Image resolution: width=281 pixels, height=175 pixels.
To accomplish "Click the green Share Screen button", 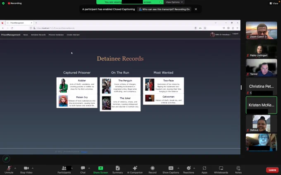I will click(100, 170).
